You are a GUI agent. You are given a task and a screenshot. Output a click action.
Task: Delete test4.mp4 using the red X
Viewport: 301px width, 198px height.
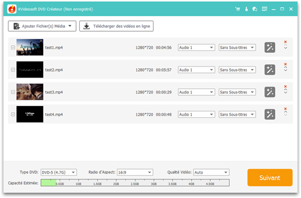[285, 108]
